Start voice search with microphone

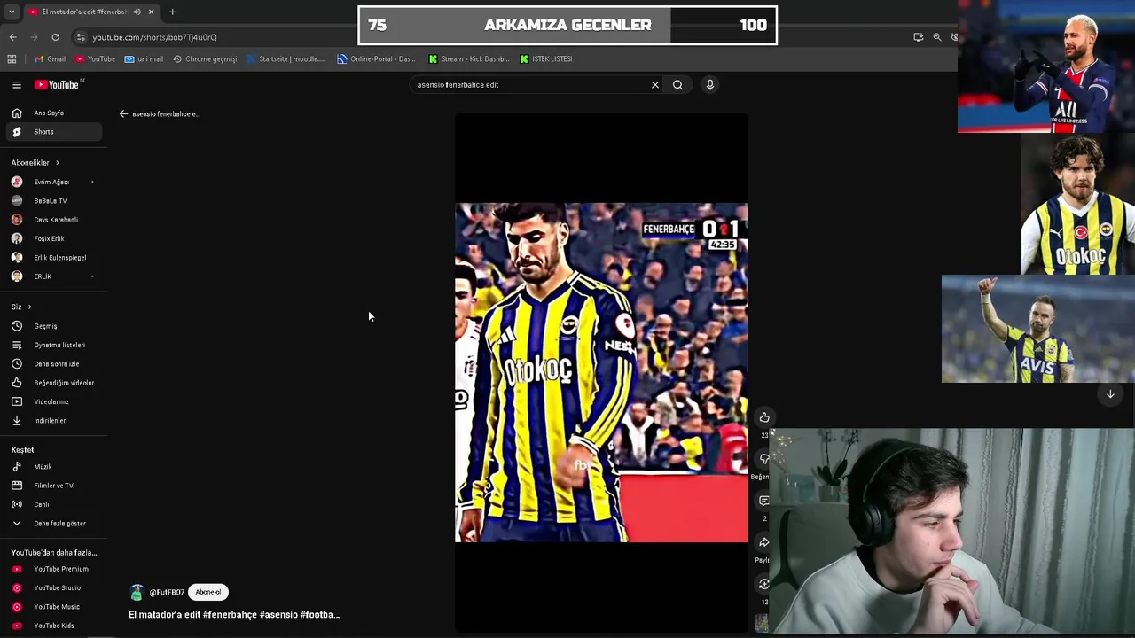pos(709,85)
